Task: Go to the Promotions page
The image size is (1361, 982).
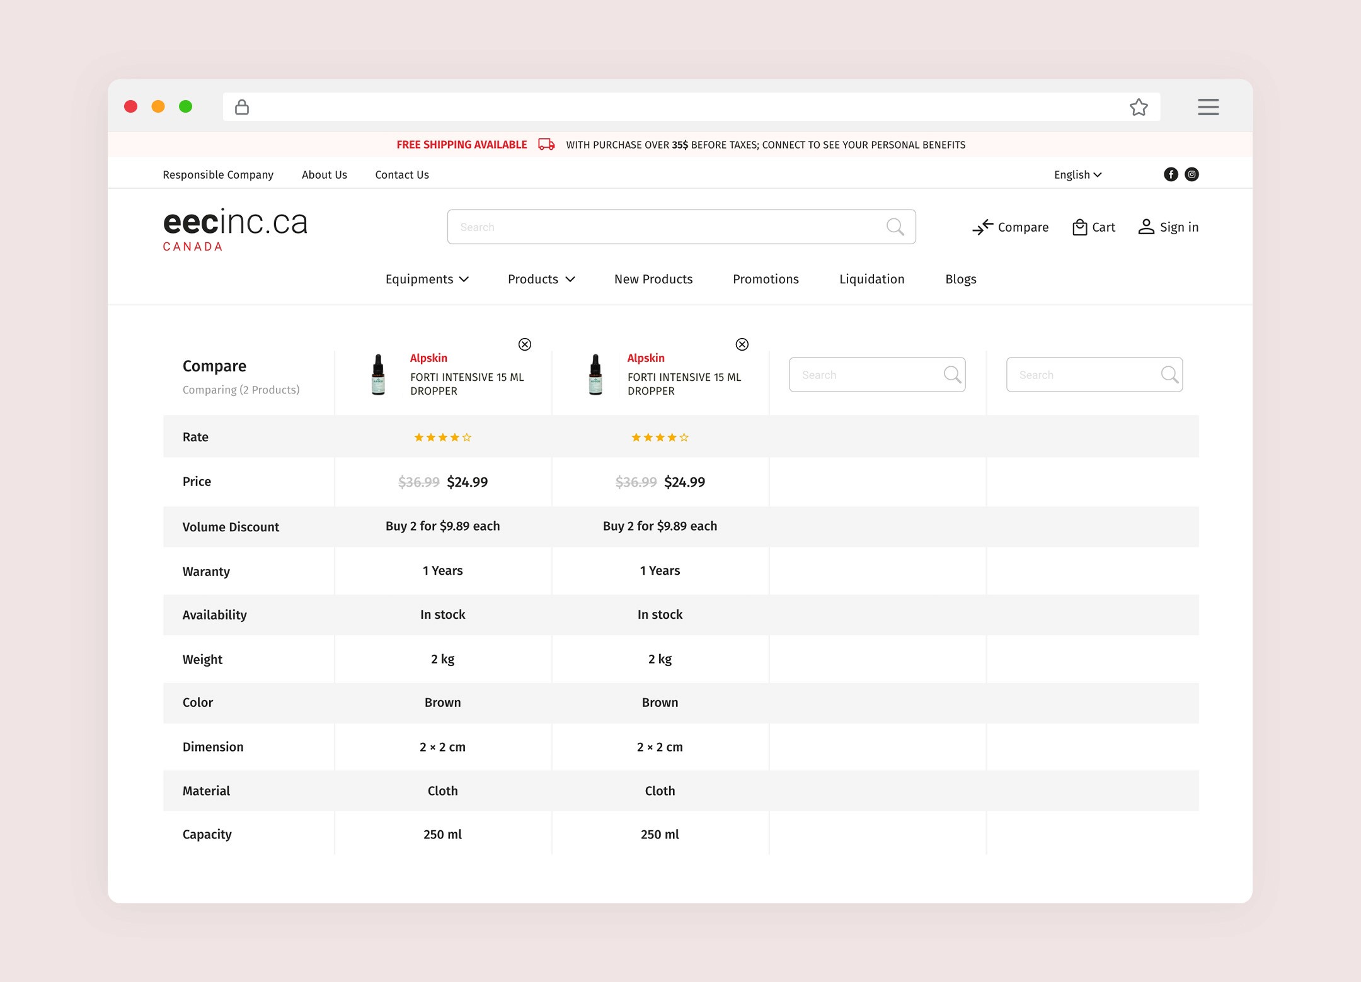Action: point(765,279)
